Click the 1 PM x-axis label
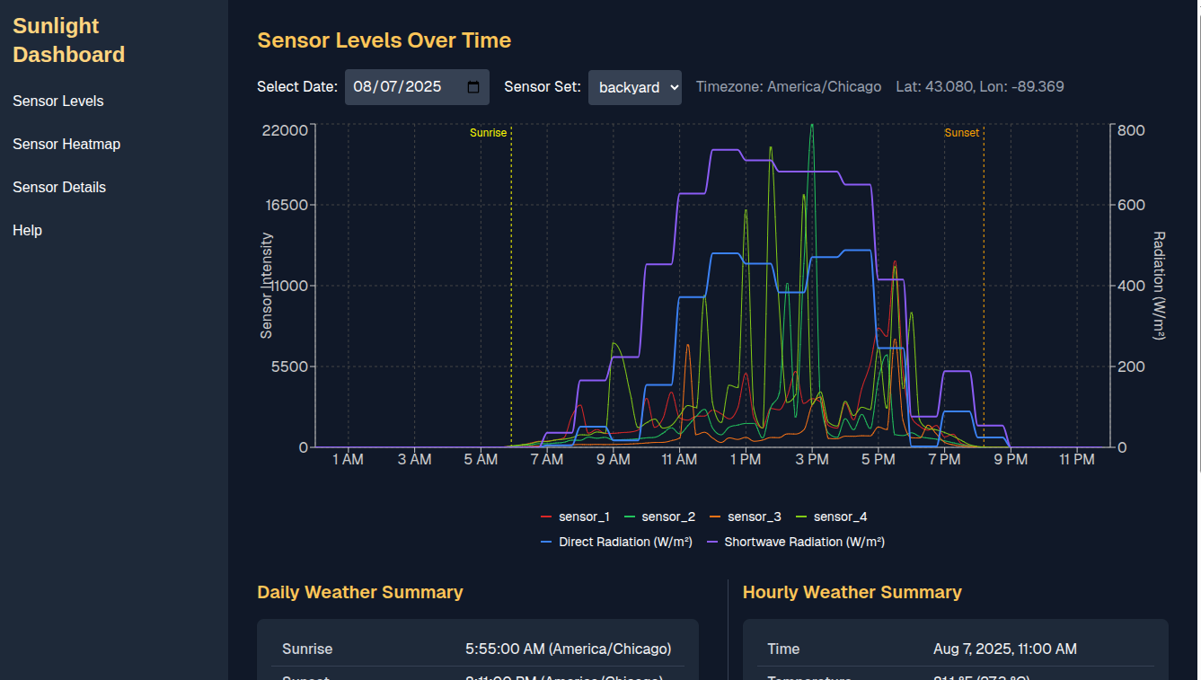The image size is (1201, 680). click(746, 460)
